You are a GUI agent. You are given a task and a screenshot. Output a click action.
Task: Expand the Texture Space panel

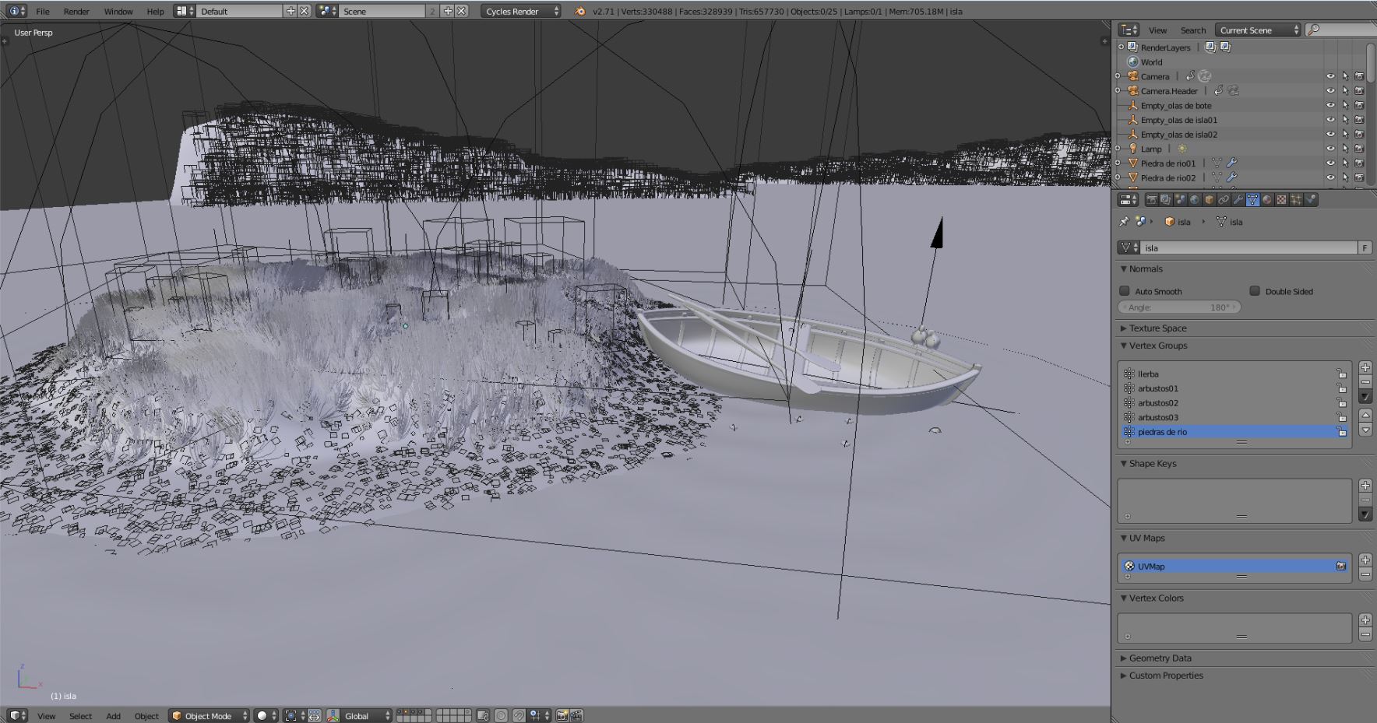1157,328
